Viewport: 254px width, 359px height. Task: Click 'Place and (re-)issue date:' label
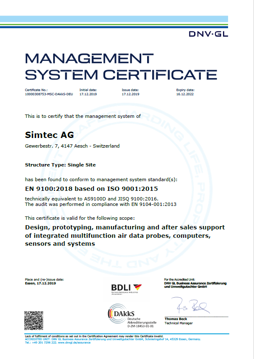[x=44, y=279]
